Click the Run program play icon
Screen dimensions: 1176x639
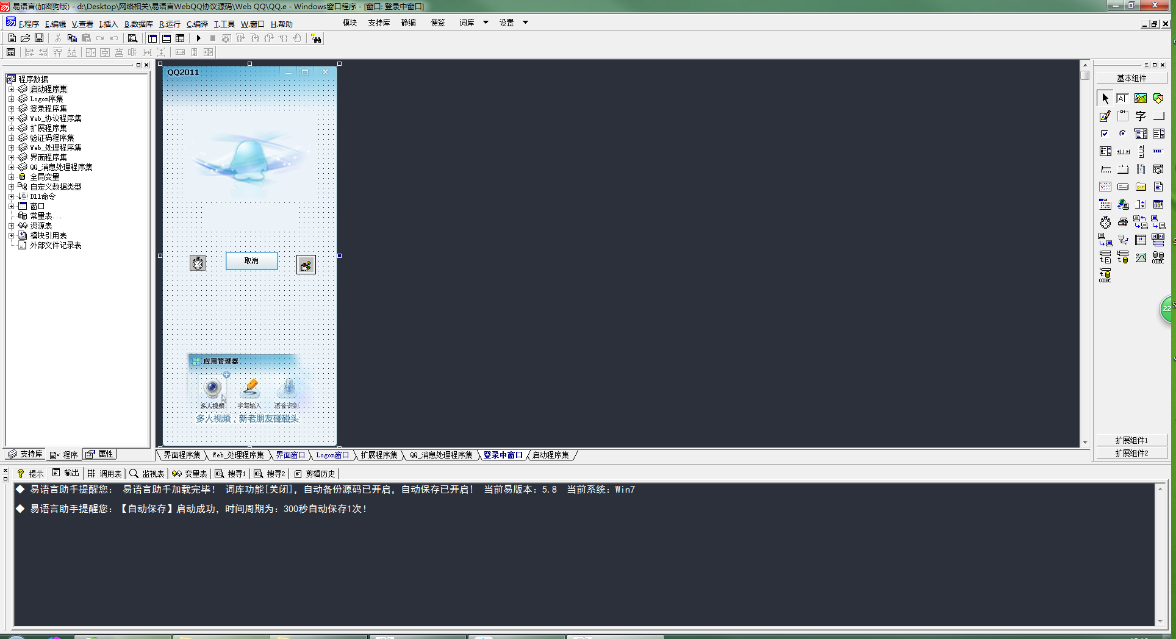[x=198, y=38]
